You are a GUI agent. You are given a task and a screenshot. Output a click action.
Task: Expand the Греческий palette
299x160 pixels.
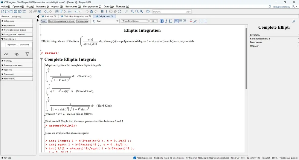coord(16,74)
